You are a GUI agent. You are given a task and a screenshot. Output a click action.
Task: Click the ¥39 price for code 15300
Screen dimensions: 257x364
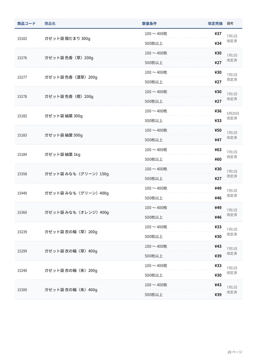pos(218,295)
